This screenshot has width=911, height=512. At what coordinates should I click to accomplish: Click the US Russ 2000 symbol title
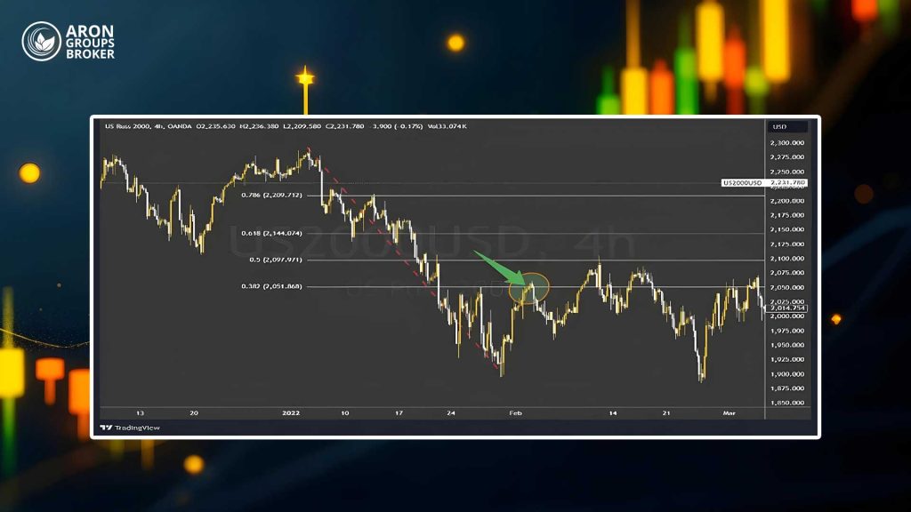(x=127, y=126)
